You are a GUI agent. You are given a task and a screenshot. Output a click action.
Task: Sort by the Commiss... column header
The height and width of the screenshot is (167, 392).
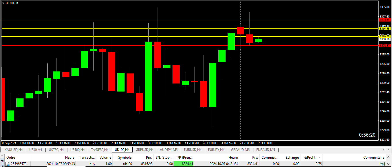(x=270, y=158)
